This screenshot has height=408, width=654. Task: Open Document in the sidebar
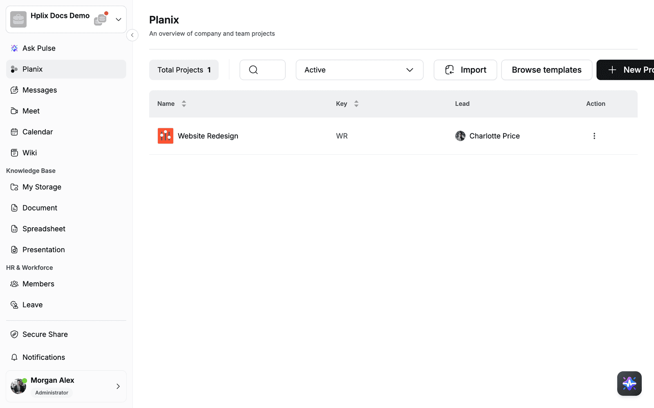coord(66,208)
